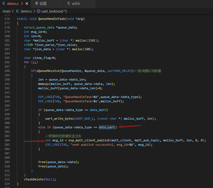This screenshot has height=188, width=213.
Task: Click line number 188 in gutter
Action: pos(7,71)
